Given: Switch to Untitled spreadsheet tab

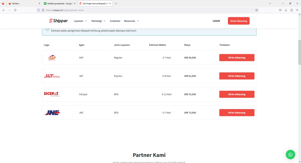Looking at the screenshot, I should (x=60, y=3).
